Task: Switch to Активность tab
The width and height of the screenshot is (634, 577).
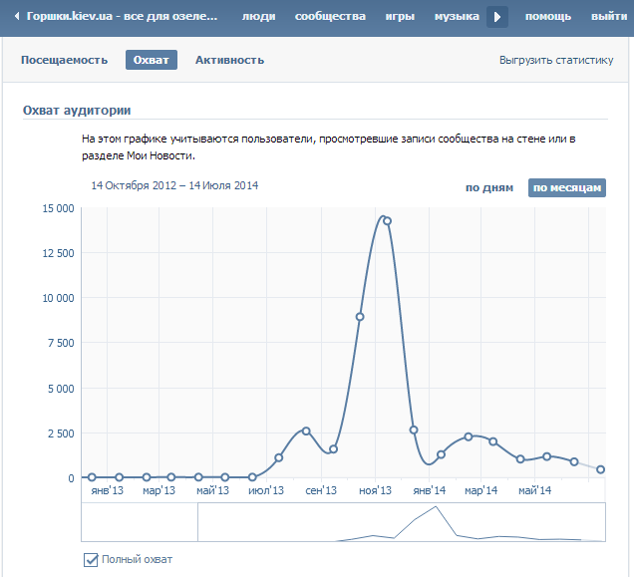Action: [229, 60]
